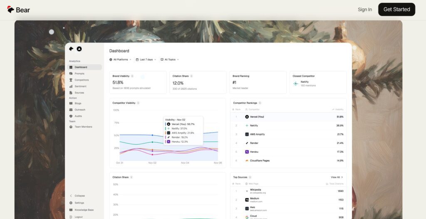
Task: Click the Brand Visibility info icon
Action: [x=132, y=76]
